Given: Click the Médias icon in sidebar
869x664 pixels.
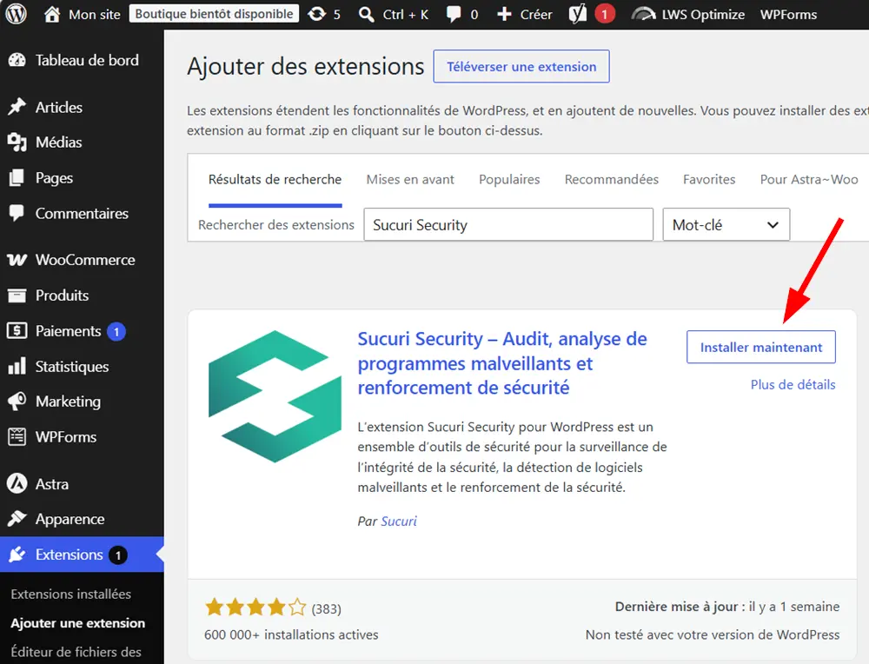Looking at the screenshot, I should (x=17, y=143).
